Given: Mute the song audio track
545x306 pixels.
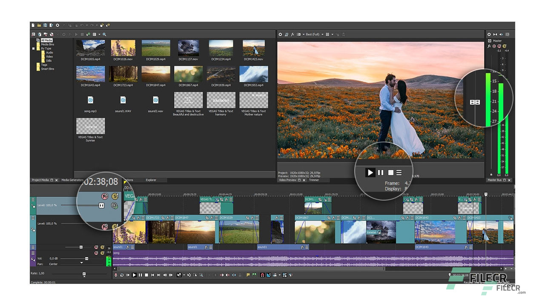Looking at the screenshot, I should (x=96, y=253).
